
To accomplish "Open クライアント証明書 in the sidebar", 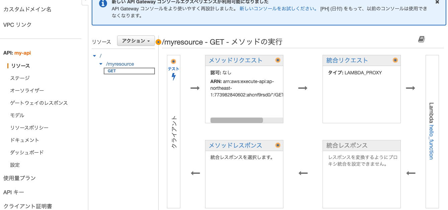I will coord(27,206).
